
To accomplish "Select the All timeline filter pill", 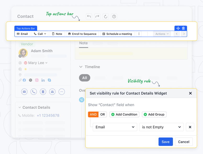I will [x=84, y=78].
